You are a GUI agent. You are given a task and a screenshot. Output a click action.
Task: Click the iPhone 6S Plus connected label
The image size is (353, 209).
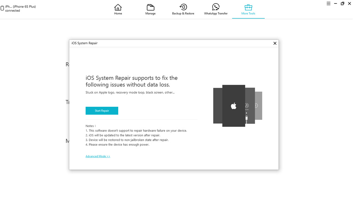(20, 9)
